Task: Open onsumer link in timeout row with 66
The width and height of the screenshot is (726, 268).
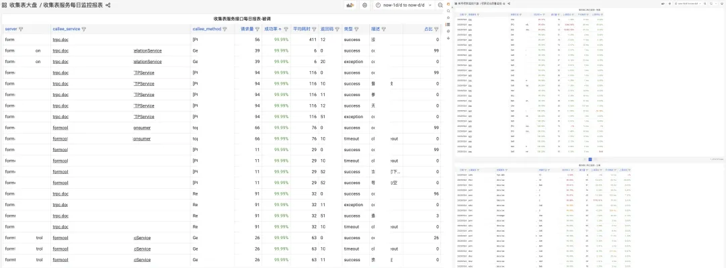Action: pyautogui.click(x=142, y=139)
